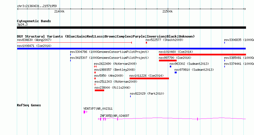Click the nsv522577 (Shaikh2009) label
Screen dimensions: 254x135
pos(164,40)
